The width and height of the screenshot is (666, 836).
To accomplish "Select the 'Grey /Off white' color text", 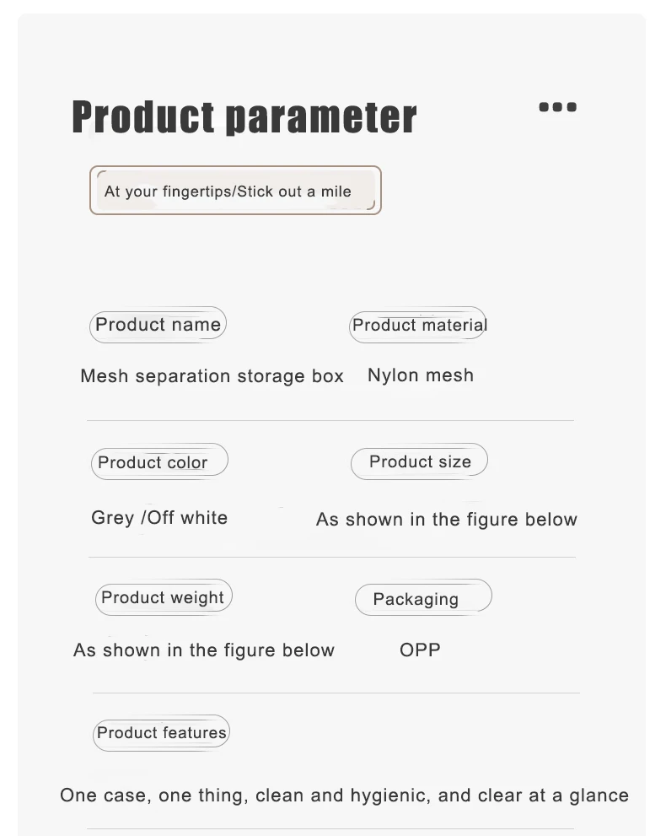I will (159, 518).
